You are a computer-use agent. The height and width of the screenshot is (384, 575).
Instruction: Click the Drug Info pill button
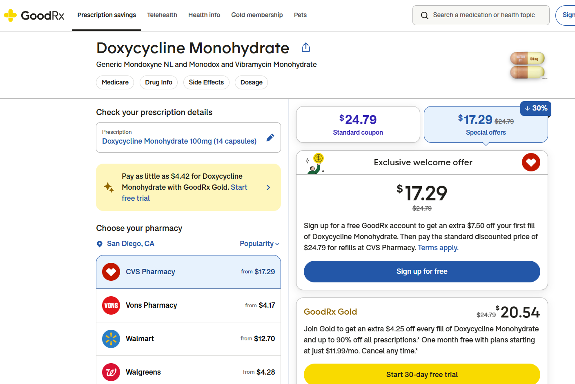[158, 82]
